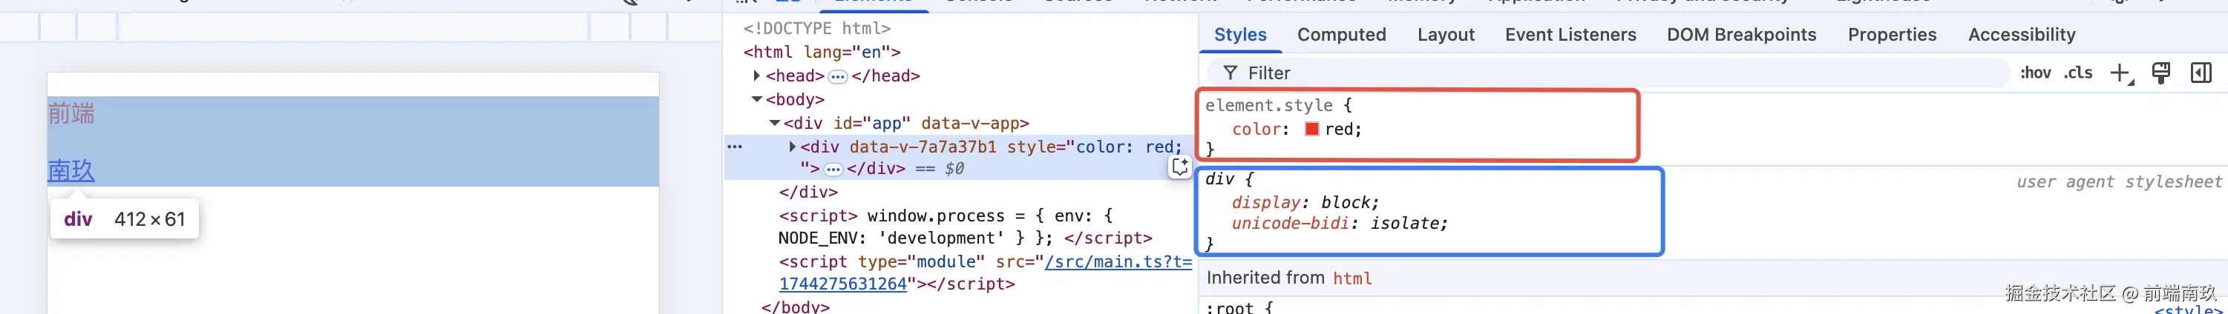Click the 'user agent stylesheet' label

pyautogui.click(x=2118, y=182)
